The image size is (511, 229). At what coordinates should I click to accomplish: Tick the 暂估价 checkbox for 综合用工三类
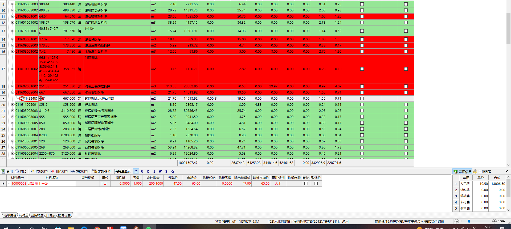click(x=316, y=184)
